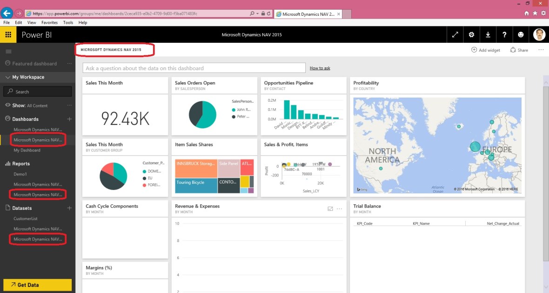The image size is (549, 293).
Task: Click Add widget on the dashboard
Action: click(485, 50)
